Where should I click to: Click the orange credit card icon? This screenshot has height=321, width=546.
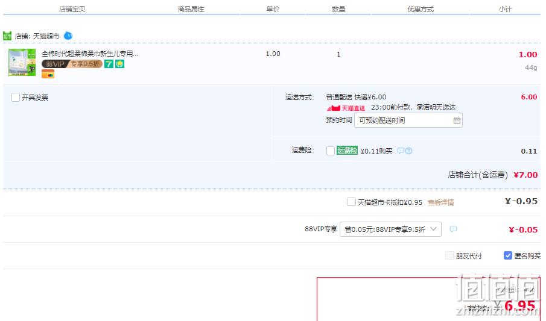[48, 73]
